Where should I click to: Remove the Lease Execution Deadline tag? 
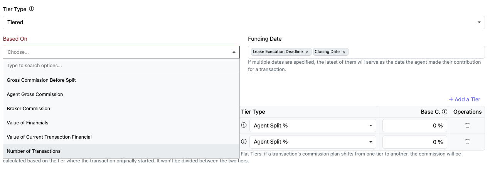307,52
